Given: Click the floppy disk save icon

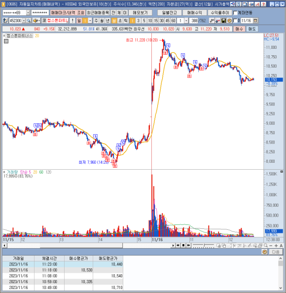Looking at the screenshot, I should (223, 21).
